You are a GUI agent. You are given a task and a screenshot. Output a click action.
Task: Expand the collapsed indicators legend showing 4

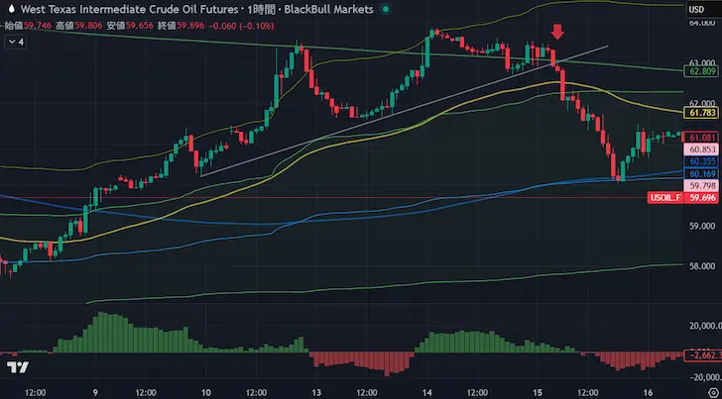pos(15,43)
